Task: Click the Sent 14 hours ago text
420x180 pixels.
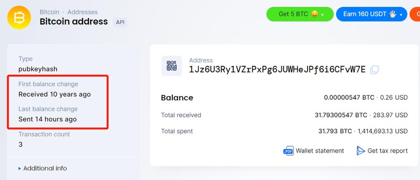Action: pos(47,119)
